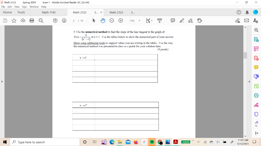
Task: Open Acrobat notifications with the bell
Action: pyautogui.click(x=247, y=12)
